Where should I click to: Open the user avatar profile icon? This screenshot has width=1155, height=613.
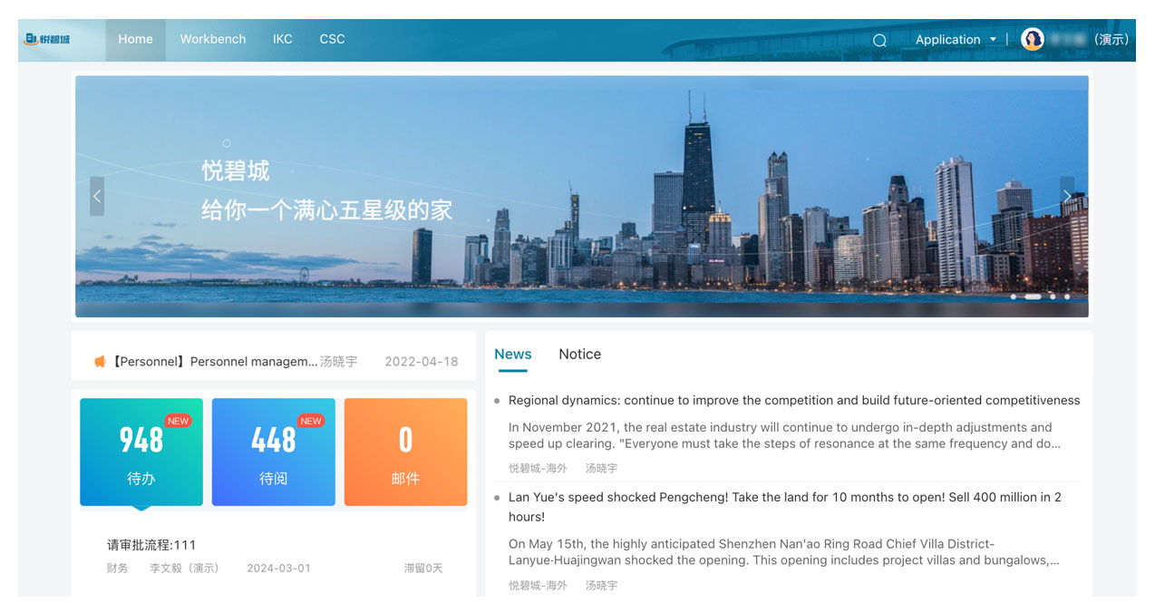point(1032,39)
